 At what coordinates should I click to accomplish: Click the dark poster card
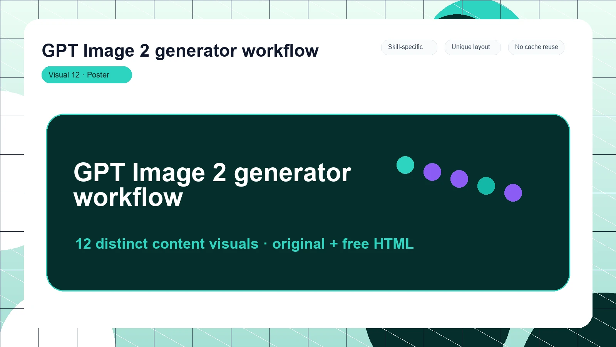(308, 202)
